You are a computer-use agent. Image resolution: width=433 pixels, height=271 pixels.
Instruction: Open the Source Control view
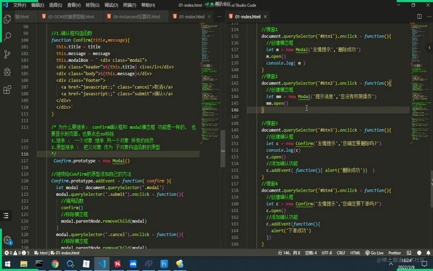pyautogui.click(x=7, y=54)
